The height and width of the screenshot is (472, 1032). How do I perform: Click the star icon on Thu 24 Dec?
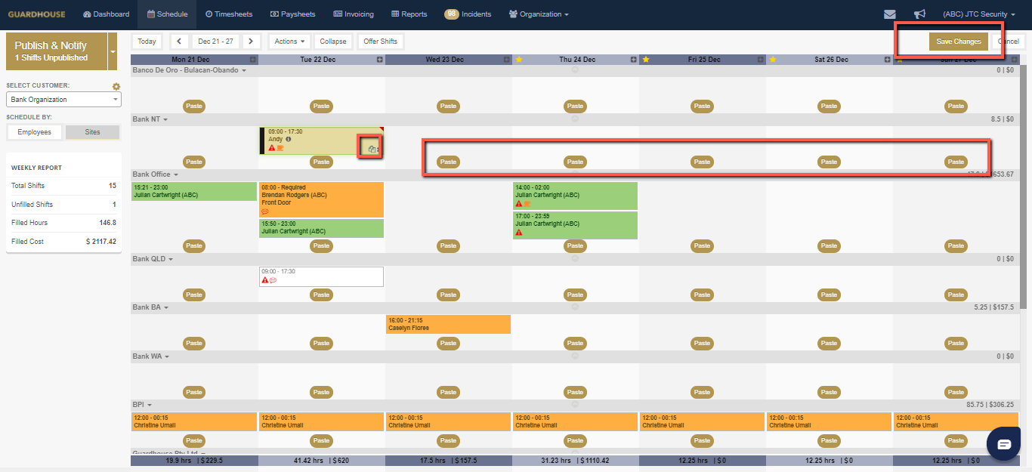click(x=518, y=60)
